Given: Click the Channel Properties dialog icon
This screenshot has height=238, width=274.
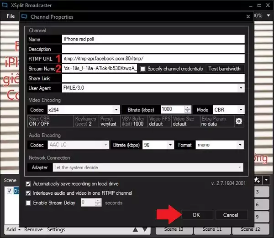Looking at the screenshot, I should point(24,17).
